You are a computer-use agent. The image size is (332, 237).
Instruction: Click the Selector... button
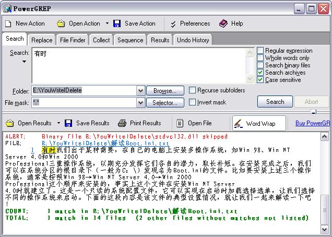pyautogui.click(x=165, y=103)
